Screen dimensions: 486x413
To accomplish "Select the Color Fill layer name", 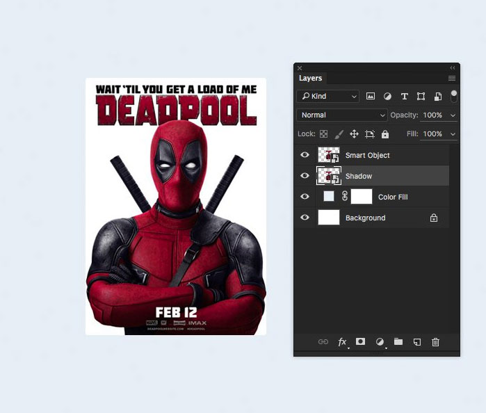I will [393, 197].
